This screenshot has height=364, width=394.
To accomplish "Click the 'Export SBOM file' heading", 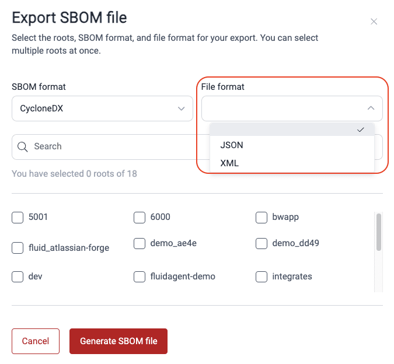I will point(69,17).
